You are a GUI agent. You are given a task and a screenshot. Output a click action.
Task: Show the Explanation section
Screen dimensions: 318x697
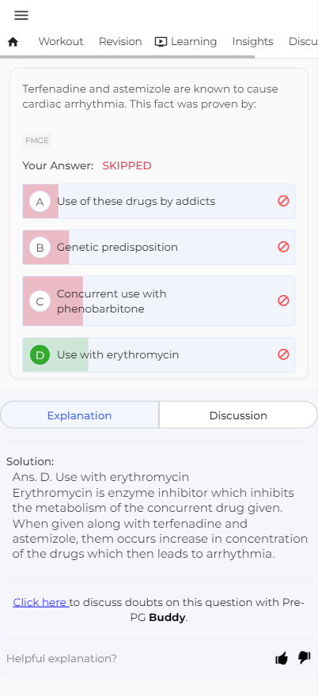tap(80, 415)
